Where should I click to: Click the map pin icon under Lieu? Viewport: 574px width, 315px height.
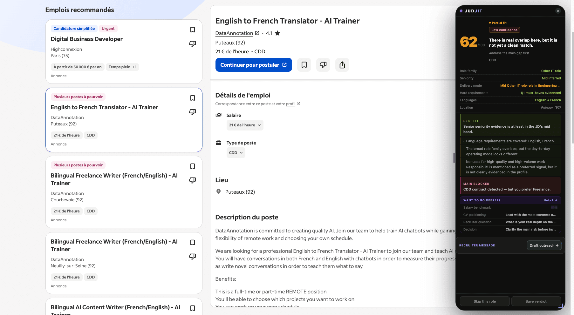tap(219, 191)
